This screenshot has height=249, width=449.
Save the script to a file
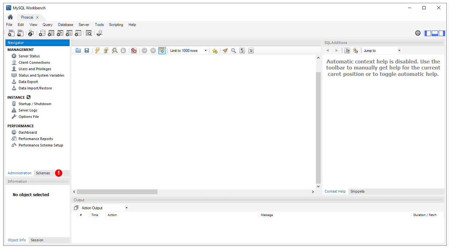(x=87, y=51)
